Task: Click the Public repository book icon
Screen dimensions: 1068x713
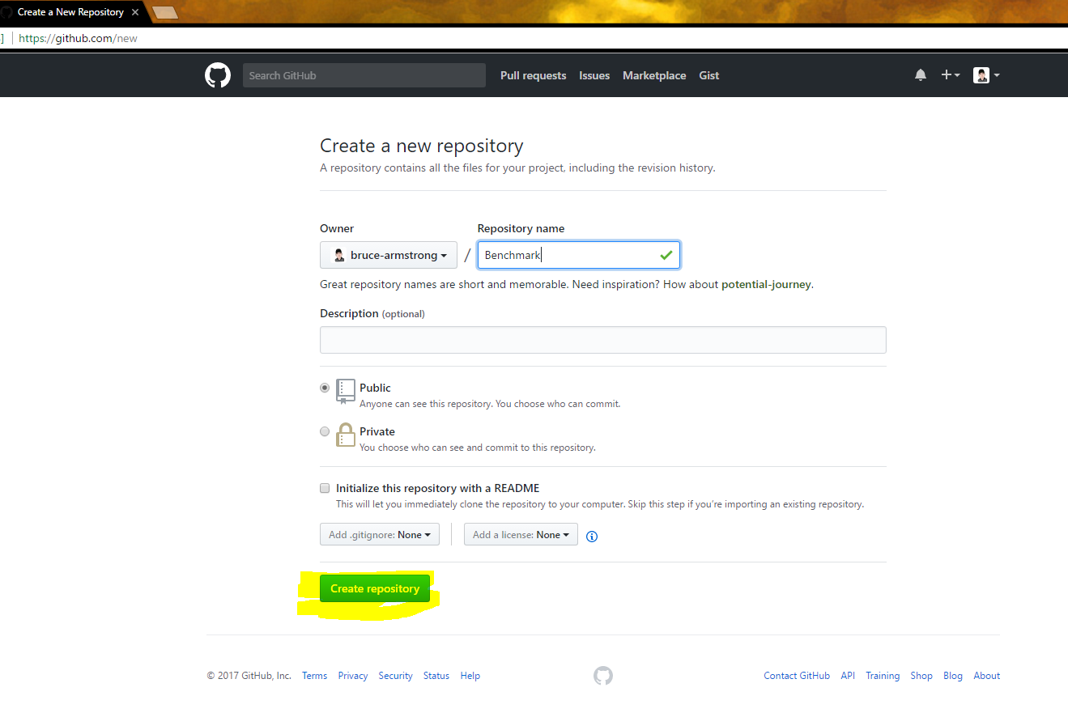Action: click(x=346, y=391)
